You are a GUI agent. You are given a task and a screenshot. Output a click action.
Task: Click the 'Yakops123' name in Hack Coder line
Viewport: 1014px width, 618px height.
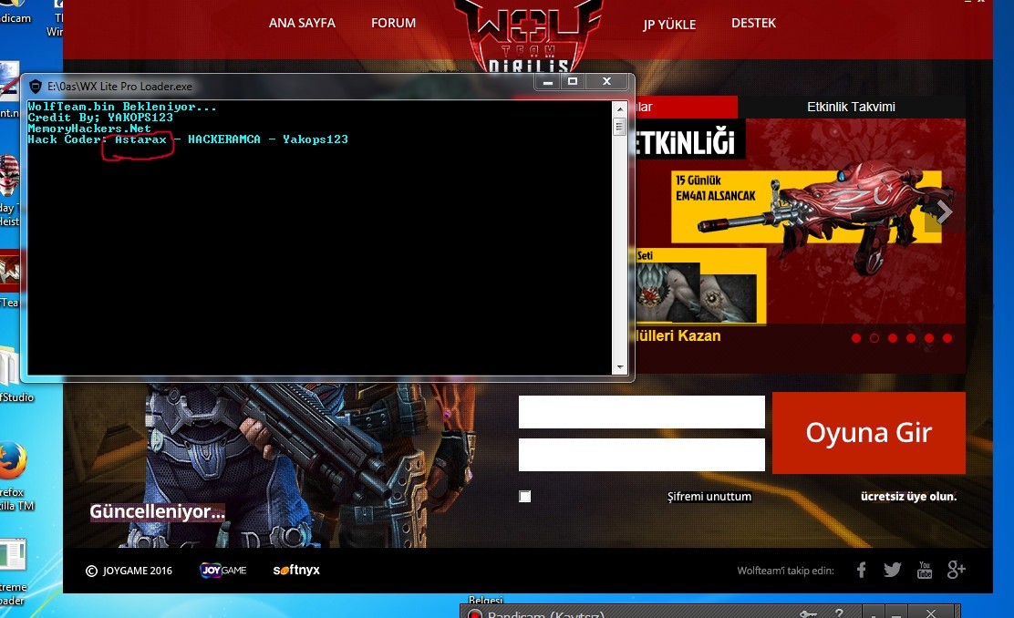pos(315,139)
